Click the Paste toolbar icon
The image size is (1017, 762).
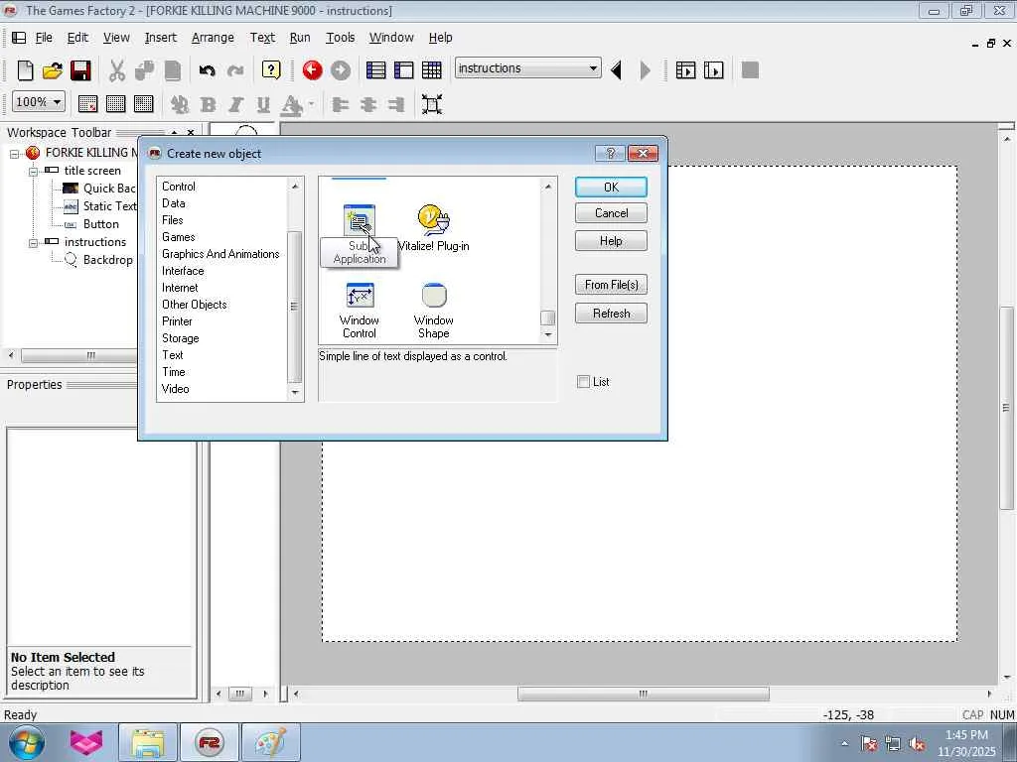(x=173, y=70)
